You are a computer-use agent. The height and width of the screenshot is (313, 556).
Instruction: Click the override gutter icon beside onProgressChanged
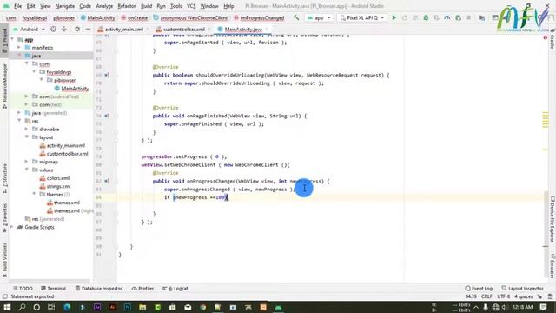click(x=106, y=182)
